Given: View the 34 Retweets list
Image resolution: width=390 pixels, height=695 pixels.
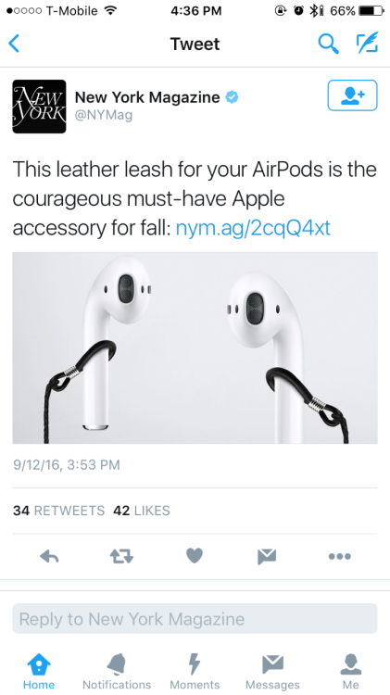Looking at the screenshot, I should point(58,511).
